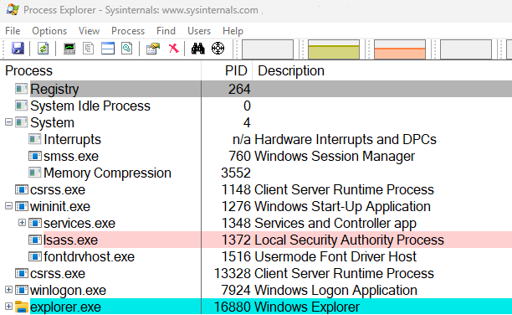Select the lsass.exe process name
This screenshot has height=315, width=512.
pyautogui.click(x=70, y=240)
